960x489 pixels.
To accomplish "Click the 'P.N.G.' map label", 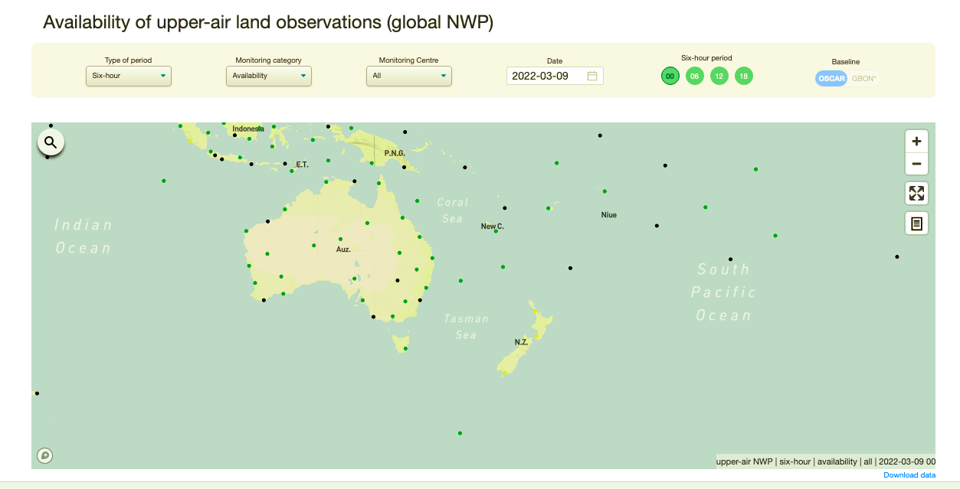I will pyautogui.click(x=395, y=153).
